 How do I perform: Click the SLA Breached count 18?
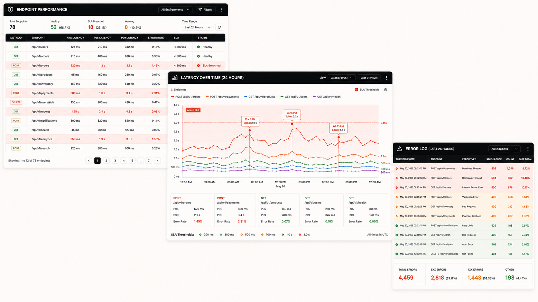[91, 27]
